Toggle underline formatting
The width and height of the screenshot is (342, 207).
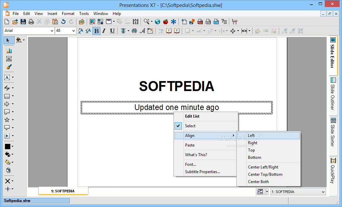(x=112, y=31)
